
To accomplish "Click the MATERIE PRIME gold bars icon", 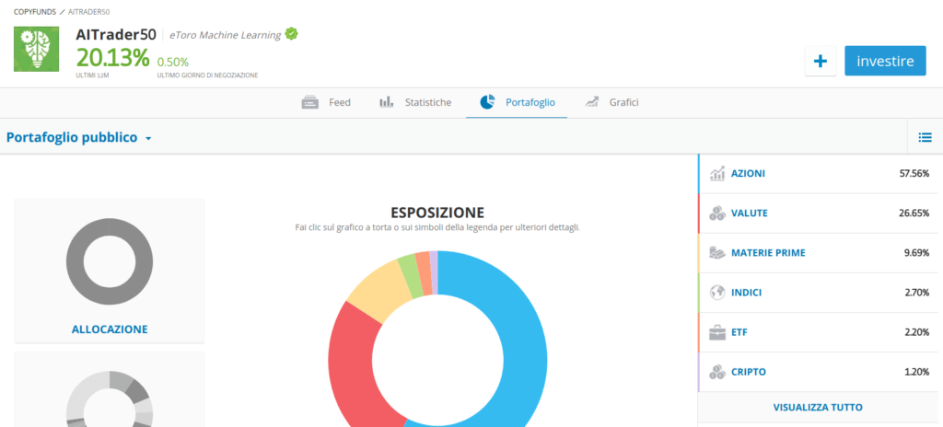I will point(716,253).
